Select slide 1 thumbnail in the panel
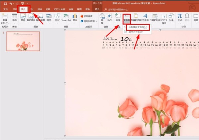The width and height of the screenshot is (199, 140). point(23,41)
